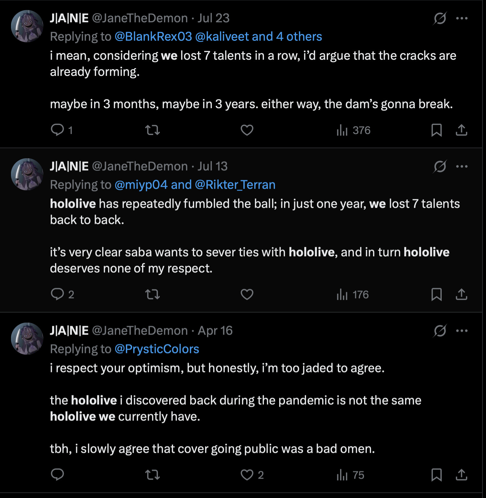486x498 pixels.
Task: Open the @Rikter_Terran profile mention
Action: tap(235, 185)
